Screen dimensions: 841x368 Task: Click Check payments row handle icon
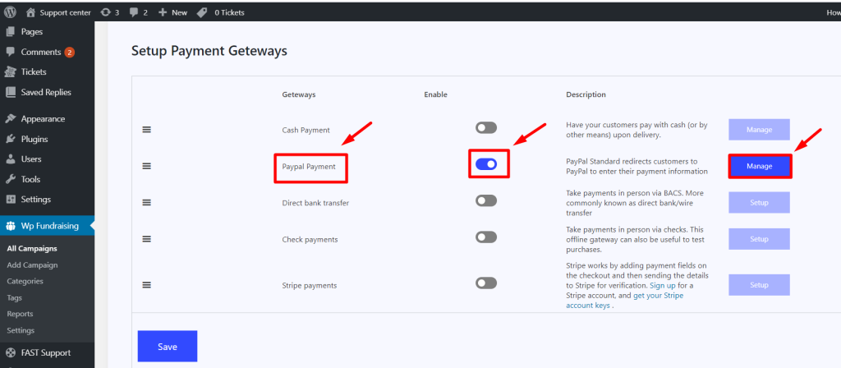point(146,239)
